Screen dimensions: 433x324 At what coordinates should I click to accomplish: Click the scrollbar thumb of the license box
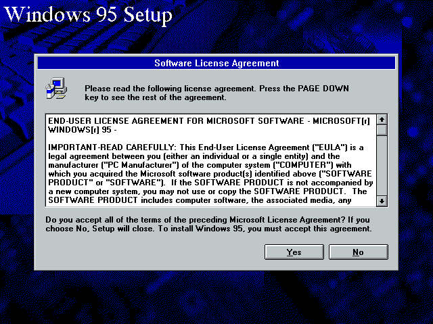pyautogui.click(x=382, y=131)
